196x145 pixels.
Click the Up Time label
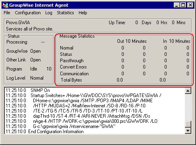(117, 23)
